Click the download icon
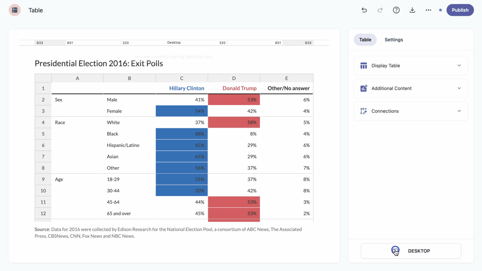The height and width of the screenshot is (271, 482). click(412, 10)
